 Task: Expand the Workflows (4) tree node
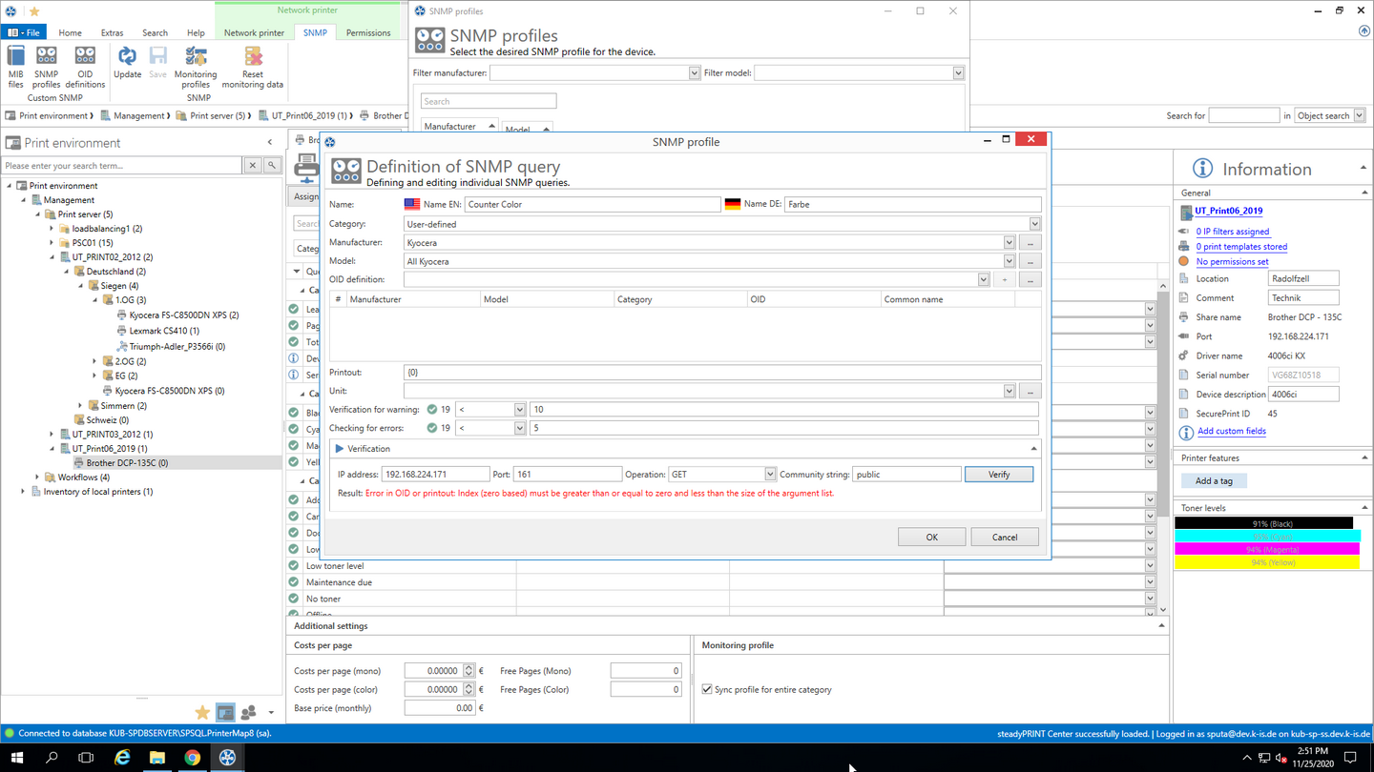tap(38, 477)
